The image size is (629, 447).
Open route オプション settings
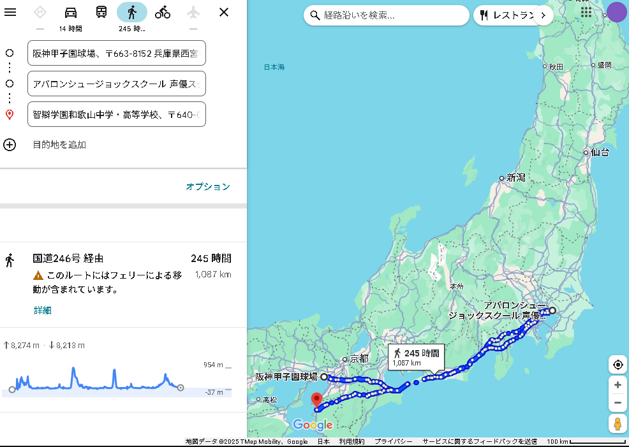pos(208,186)
